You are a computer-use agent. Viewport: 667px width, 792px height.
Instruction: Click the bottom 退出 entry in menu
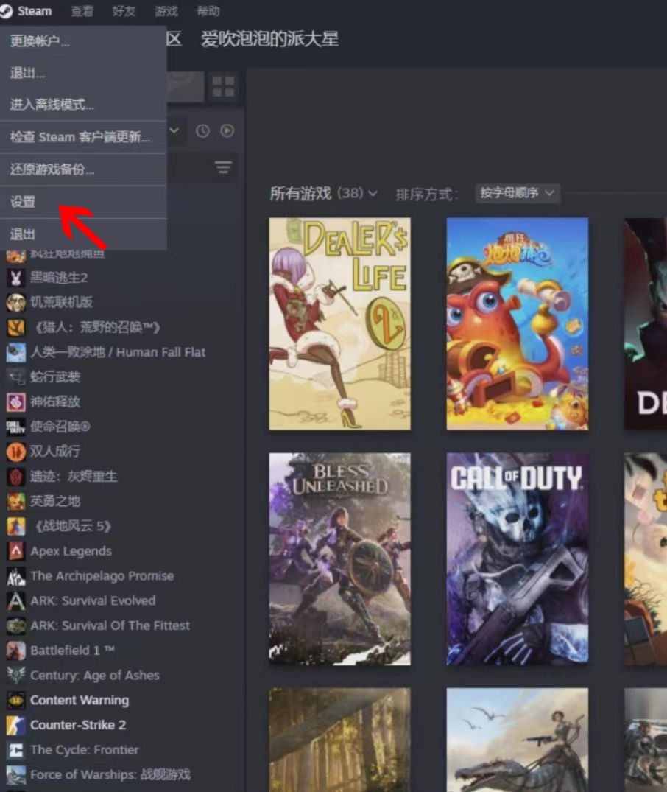click(83, 234)
